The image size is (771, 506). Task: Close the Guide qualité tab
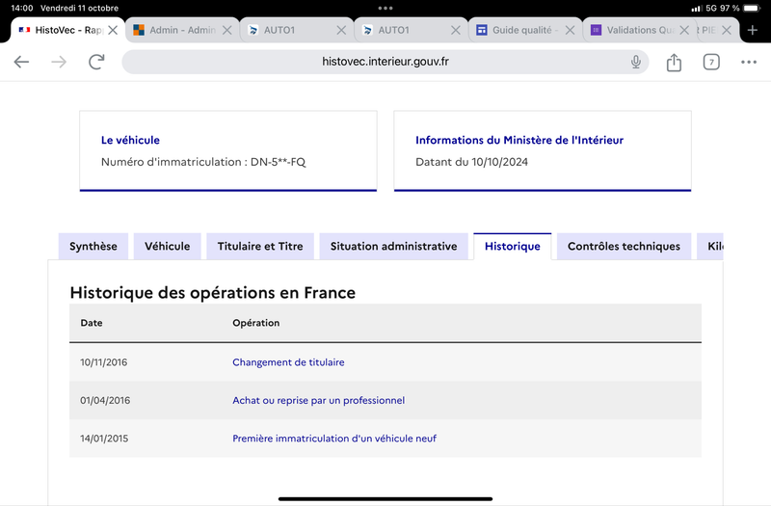pos(570,31)
